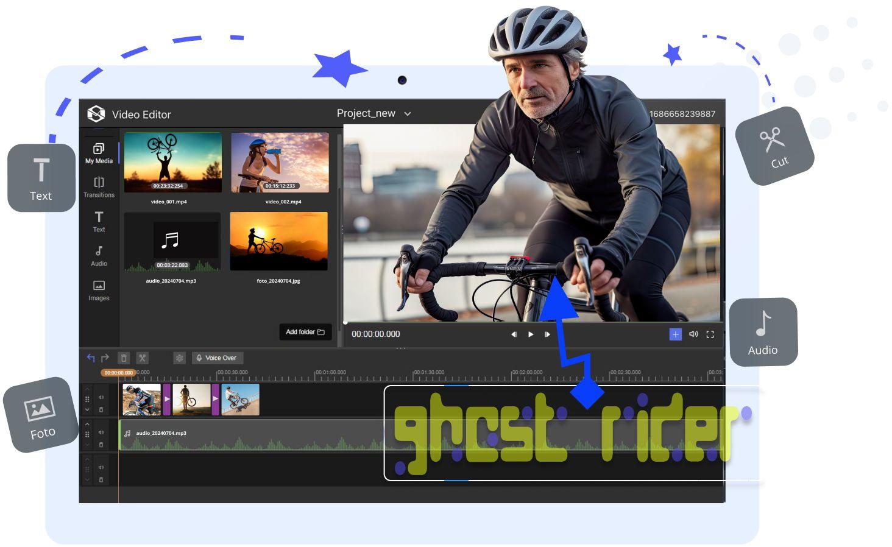Open timeline settings gear

click(179, 358)
